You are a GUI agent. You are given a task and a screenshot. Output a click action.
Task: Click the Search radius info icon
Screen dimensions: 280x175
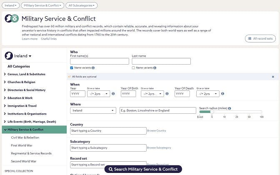(x=230, y=108)
